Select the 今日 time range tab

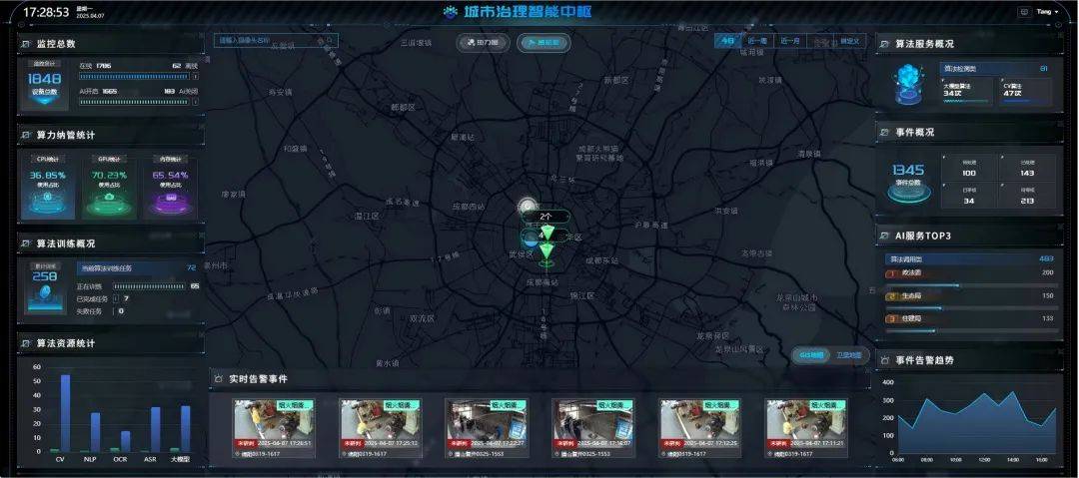728,41
